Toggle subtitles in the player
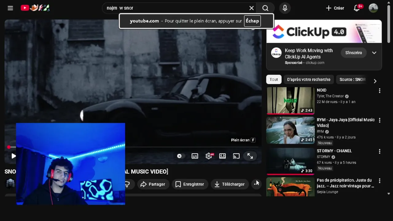The width and height of the screenshot is (393, 221). (x=195, y=156)
